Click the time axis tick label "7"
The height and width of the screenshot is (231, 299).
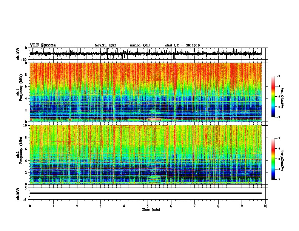point(195,206)
